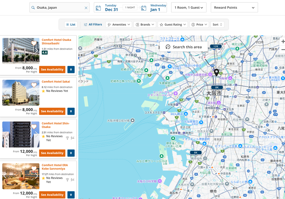Switch to List view

pyautogui.click(x=71, y=24)
